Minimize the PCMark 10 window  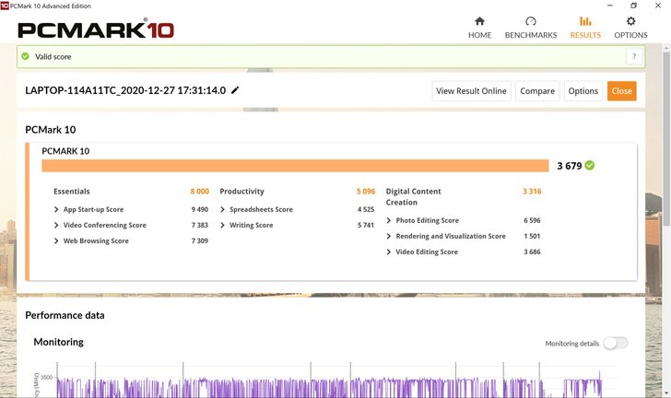coord(610,6)
